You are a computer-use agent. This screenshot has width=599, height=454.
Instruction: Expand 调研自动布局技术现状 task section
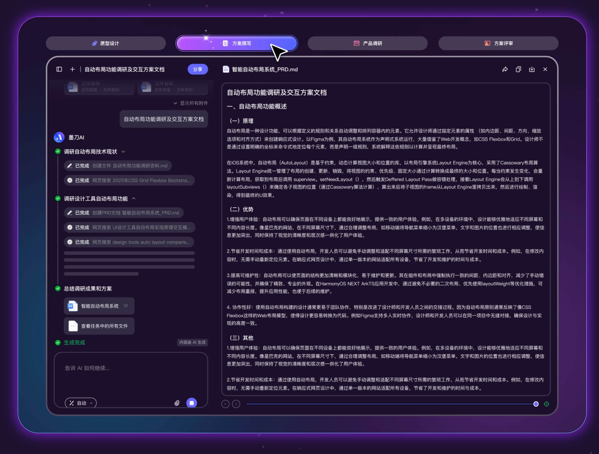[x=123, y=151]
